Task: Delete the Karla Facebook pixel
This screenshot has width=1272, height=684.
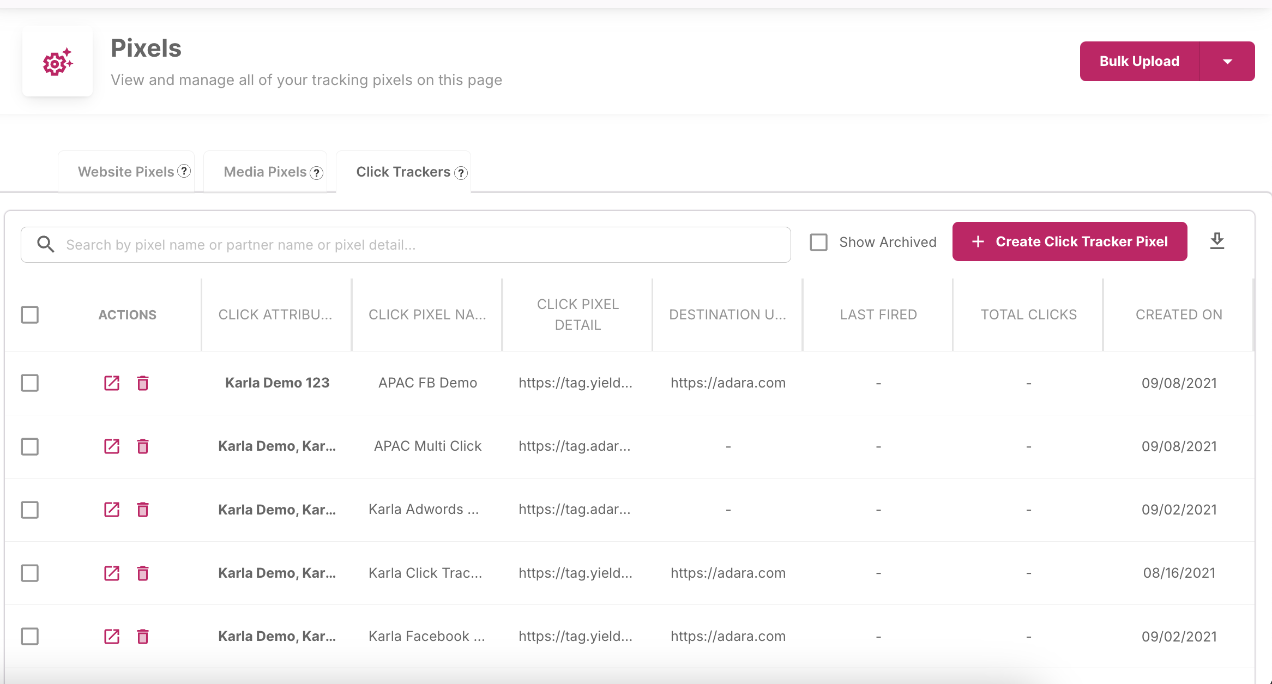Action: [x=143, y=636]
